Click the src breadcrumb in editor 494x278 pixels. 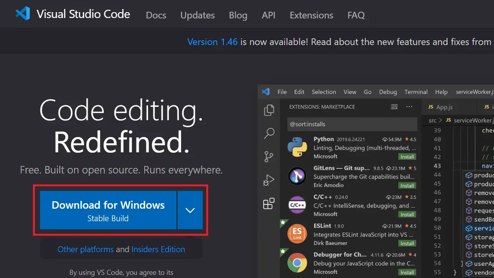click(x=432, y=121)
